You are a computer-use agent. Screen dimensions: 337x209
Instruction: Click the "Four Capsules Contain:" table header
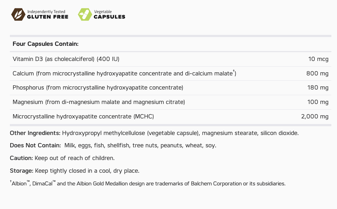pyautogui.click(x=45, y=44)
